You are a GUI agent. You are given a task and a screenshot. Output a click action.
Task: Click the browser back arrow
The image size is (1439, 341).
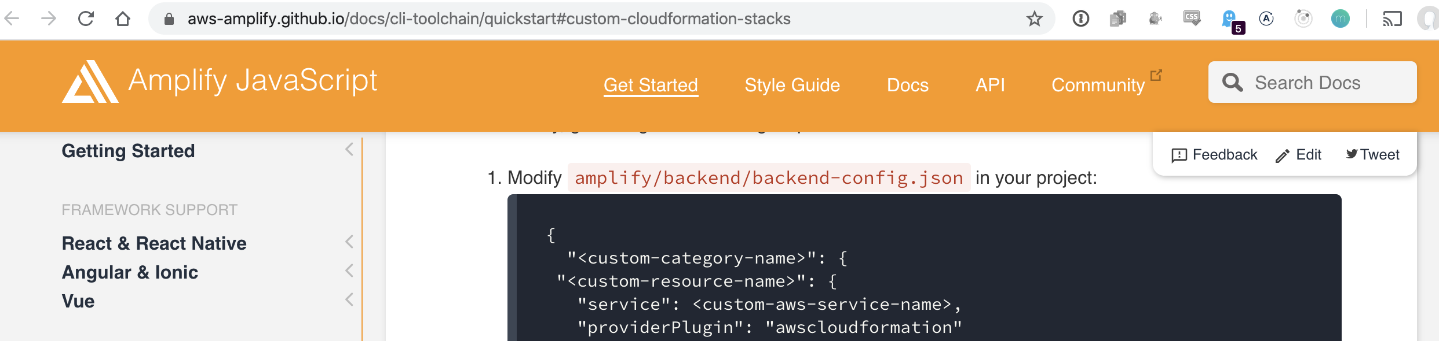[12, 18]
